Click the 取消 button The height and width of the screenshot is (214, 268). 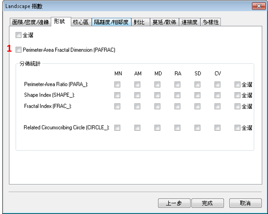245,203
